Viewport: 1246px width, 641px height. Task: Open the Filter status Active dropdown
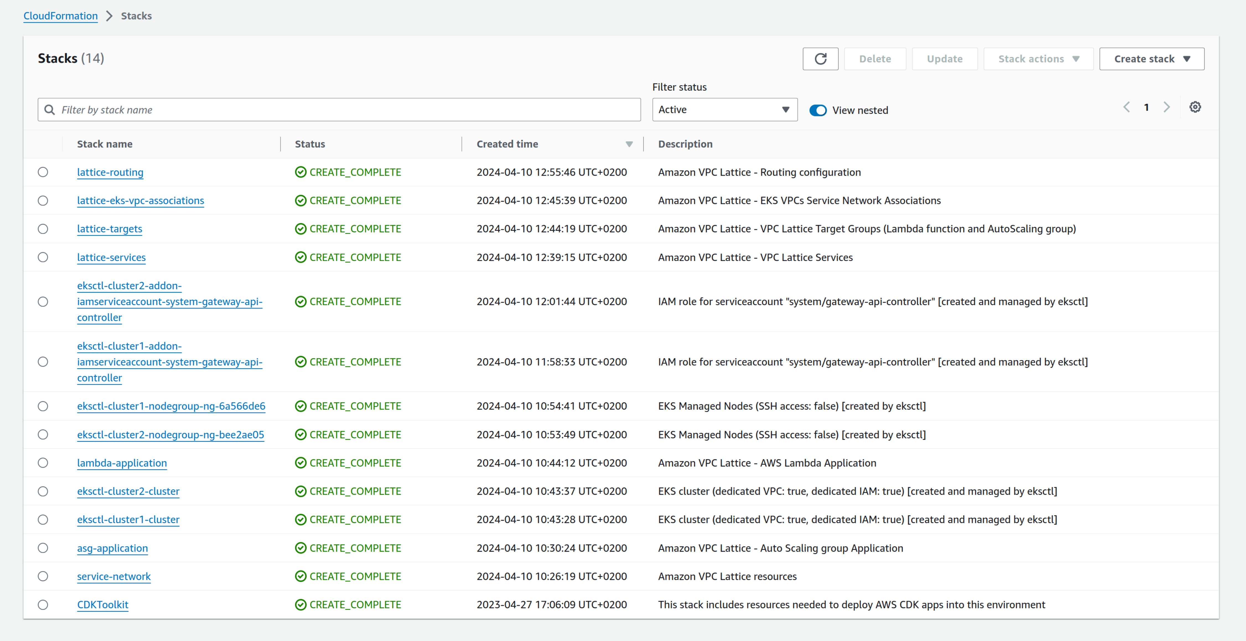[724, 110]
